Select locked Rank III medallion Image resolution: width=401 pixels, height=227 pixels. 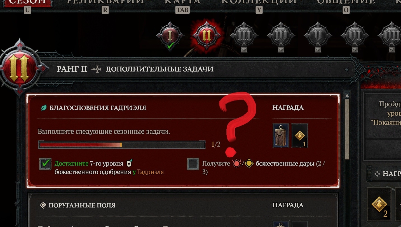click(244, 35)
